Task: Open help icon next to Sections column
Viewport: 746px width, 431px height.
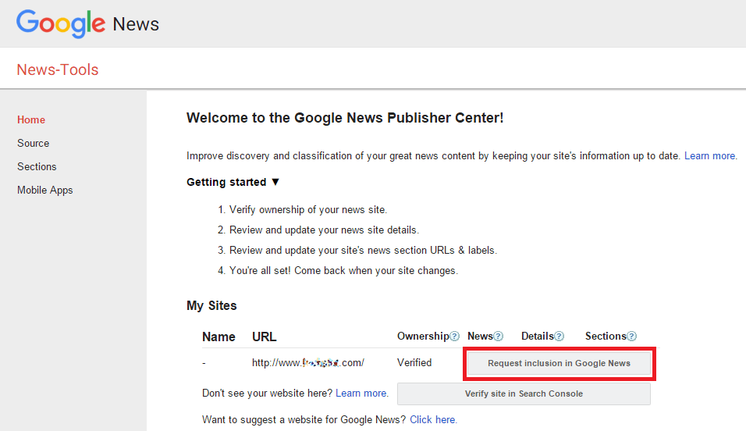Action: [x=631, y=337]
